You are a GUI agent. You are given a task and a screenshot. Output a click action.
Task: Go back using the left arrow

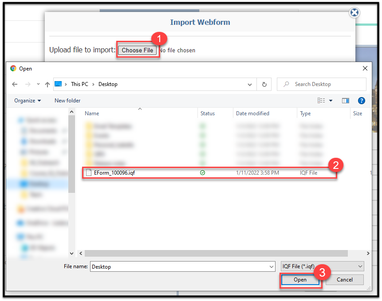(15, 84)
